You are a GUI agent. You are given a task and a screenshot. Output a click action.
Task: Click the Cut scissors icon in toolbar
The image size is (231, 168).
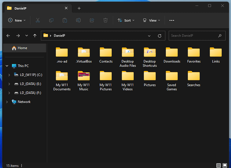(x=38, y=20)
